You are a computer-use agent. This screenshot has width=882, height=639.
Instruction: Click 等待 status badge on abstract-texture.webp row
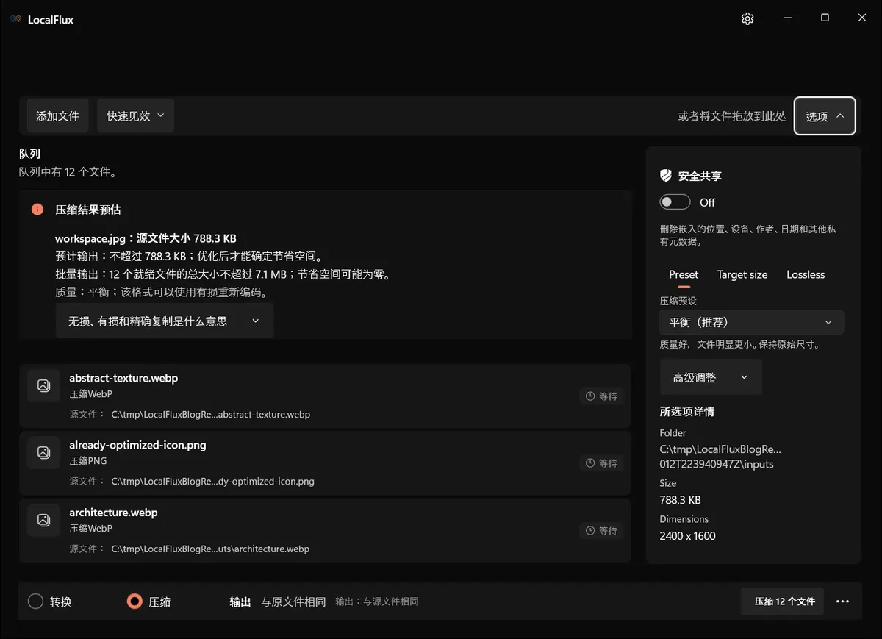coord(601,396)
